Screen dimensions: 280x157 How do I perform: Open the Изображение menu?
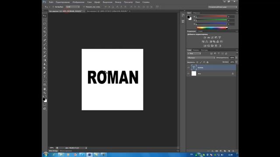pos(78,2)
